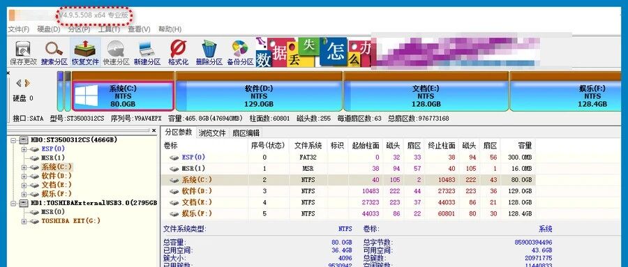Image resolution: width=628 pixels, height=267 pixels.
Task: Open the 查看(V) menu
Action: (x=139, y=29)
